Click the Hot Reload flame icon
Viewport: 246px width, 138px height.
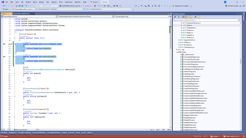click(x=95, y=6)
